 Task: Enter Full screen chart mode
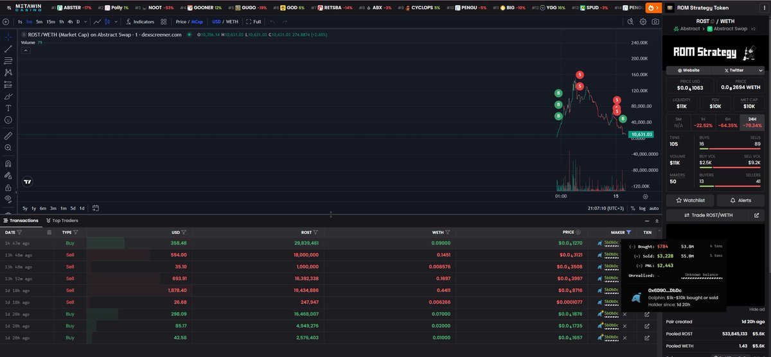tap(254, 22)
